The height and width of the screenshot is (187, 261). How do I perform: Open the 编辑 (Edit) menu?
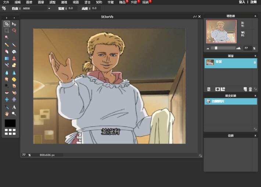(x=18, y=2)
